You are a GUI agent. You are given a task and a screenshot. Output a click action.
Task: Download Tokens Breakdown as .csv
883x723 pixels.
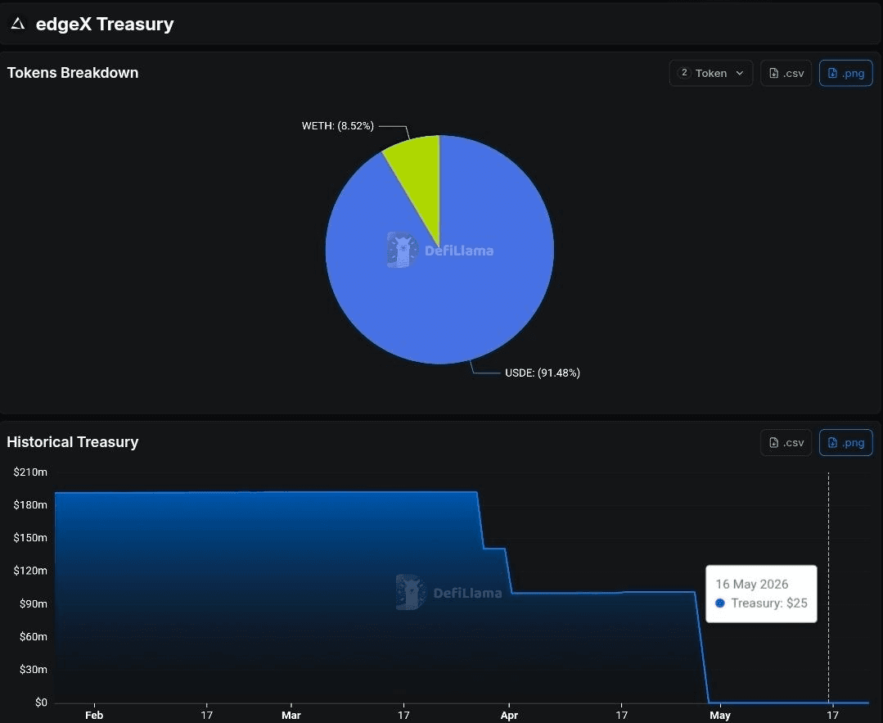click(x=786, y=73)
